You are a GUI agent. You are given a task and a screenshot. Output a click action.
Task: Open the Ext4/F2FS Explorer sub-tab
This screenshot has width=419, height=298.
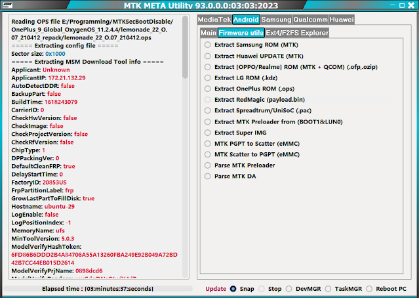297,33
